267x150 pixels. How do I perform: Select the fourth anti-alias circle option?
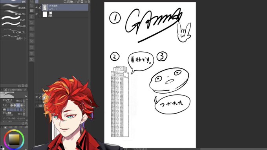coord(22,105)
